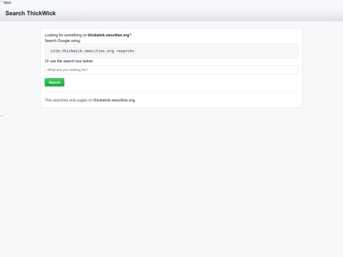This screenshot has height=257, width=343.
Task: Click the 'Looking for something on' sentence
Action: click(x=88, y=35)
